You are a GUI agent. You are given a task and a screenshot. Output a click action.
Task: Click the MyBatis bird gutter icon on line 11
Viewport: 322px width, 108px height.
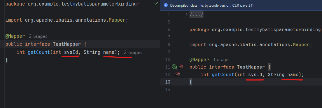pos(181,67)
